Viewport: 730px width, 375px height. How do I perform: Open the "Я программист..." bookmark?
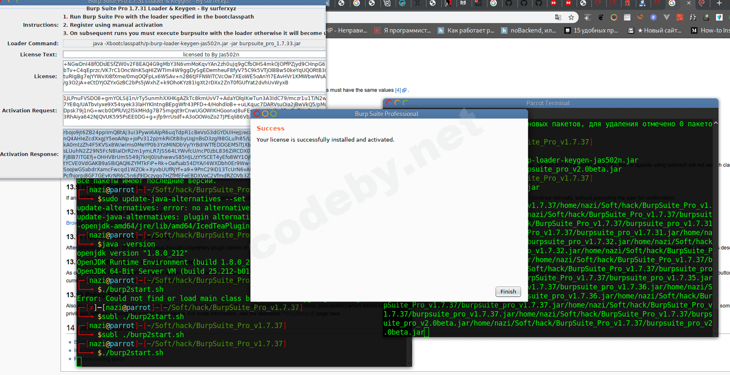pos(402,31)
